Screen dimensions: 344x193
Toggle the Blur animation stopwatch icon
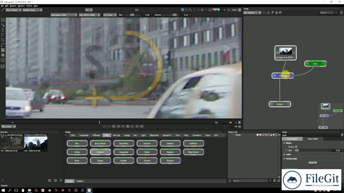coord(286,150)
